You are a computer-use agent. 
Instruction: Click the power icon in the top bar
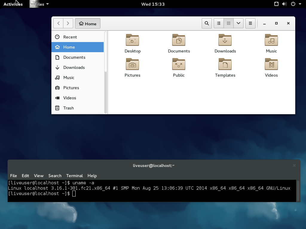293,4
